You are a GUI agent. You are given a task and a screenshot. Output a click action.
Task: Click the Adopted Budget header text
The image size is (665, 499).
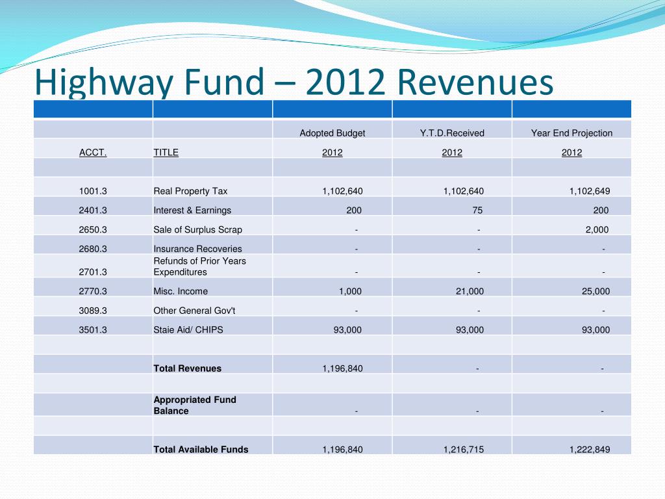pyautogui.click(x=332, y=133)
